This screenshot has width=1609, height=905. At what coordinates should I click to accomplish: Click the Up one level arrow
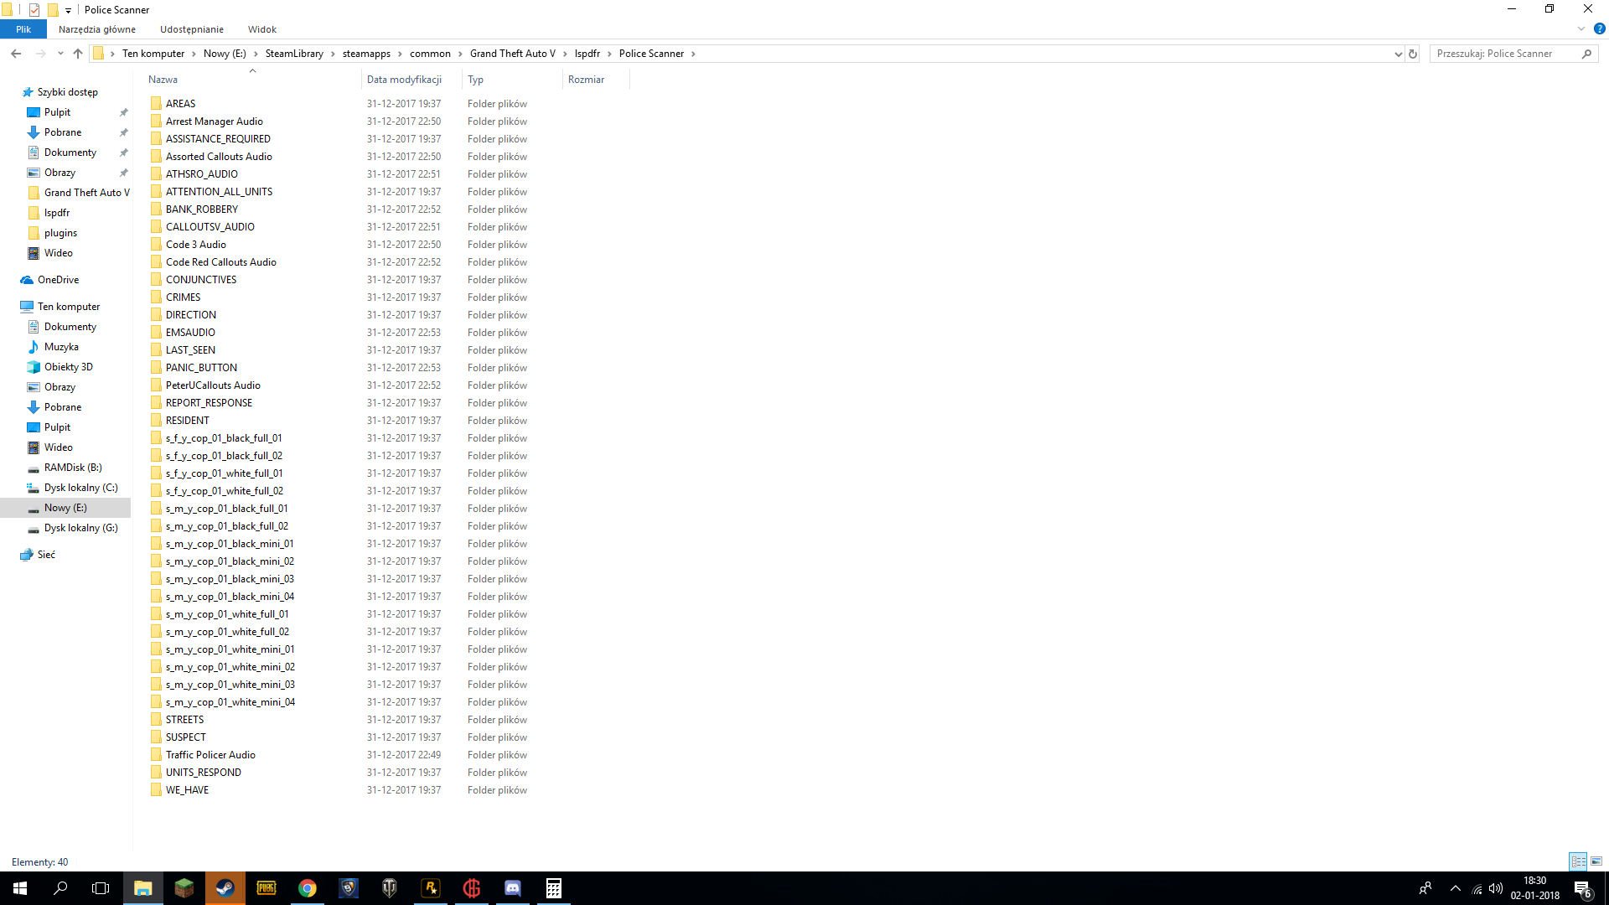point(78,54)
